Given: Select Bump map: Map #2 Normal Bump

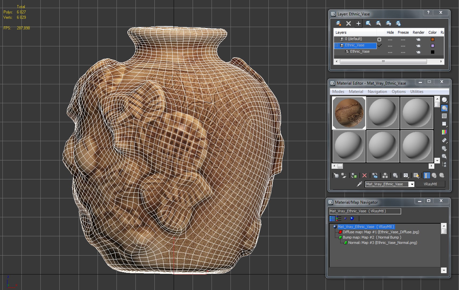Looking at the screenshot, I should click(372, 237).
